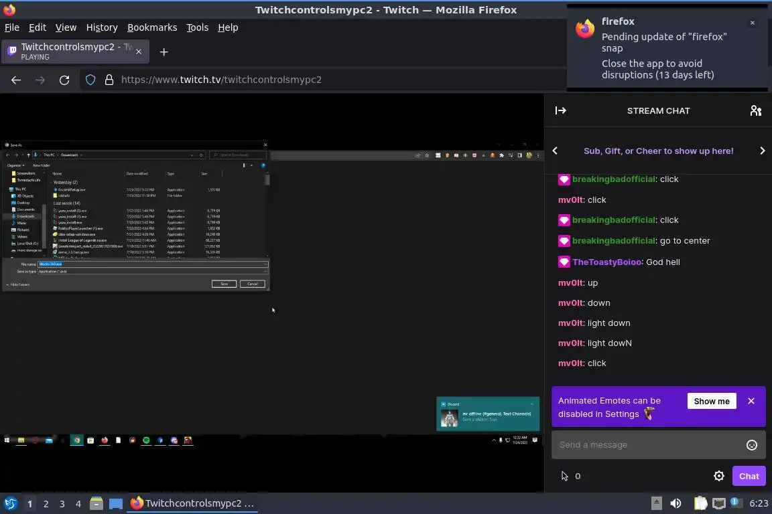The width and height of the screenshot is (772, 514).
Task: View site security lock info
Action: [109, 80]
